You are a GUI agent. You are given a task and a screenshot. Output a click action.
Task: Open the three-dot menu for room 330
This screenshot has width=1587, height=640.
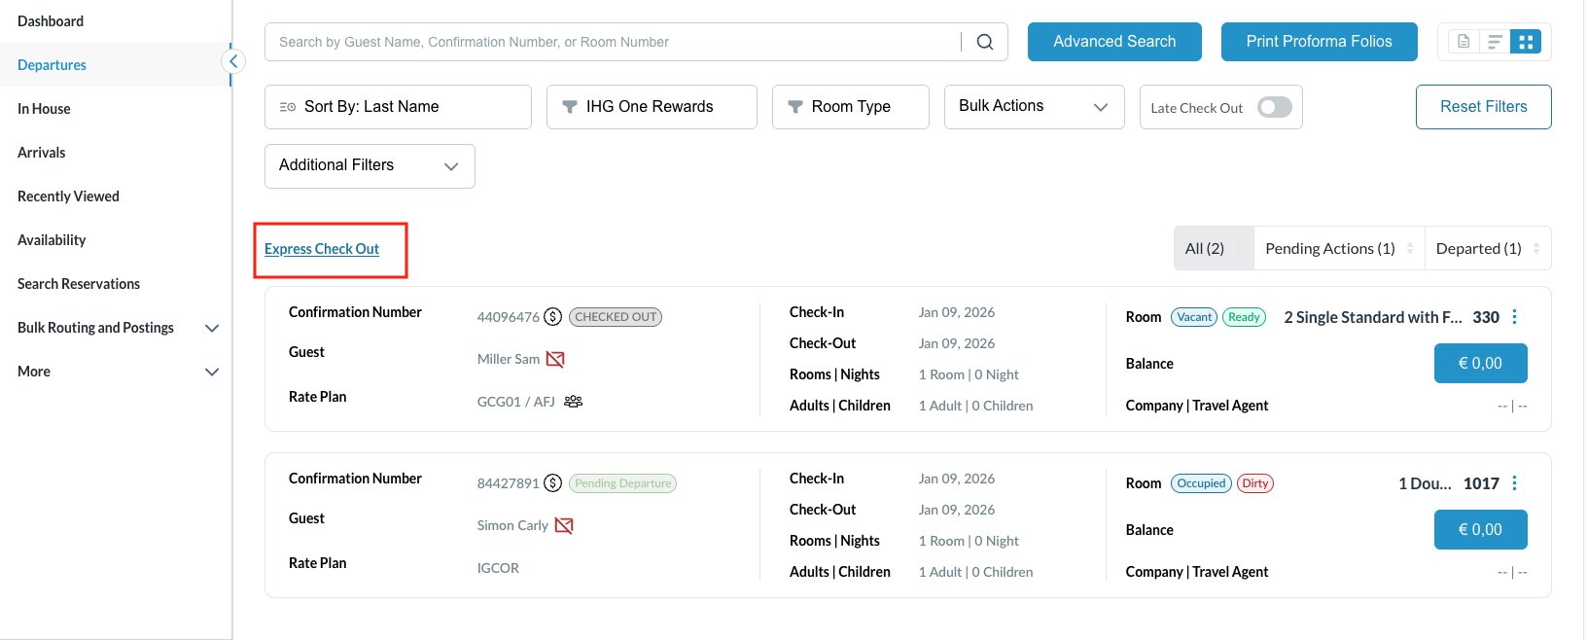1514,317
